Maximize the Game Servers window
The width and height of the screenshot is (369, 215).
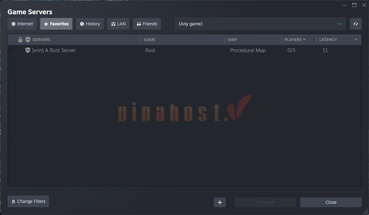coord(354,5)
